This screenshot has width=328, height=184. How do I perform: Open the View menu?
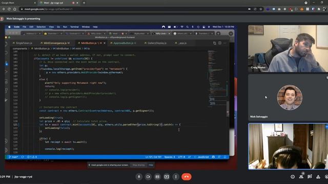coord(51,27)
